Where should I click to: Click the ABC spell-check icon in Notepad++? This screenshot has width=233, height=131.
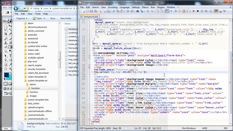(x=216, y=11)
